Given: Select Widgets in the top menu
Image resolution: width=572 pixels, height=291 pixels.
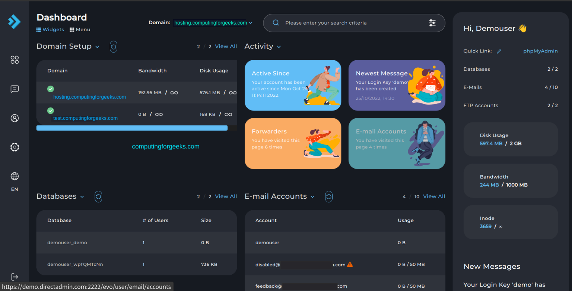Looking at the screenshot, I should click(50, 29).
